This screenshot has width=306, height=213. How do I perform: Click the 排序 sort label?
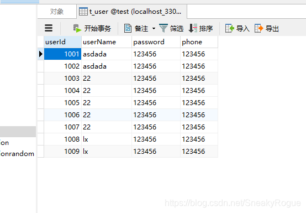(x=206, y=29)
